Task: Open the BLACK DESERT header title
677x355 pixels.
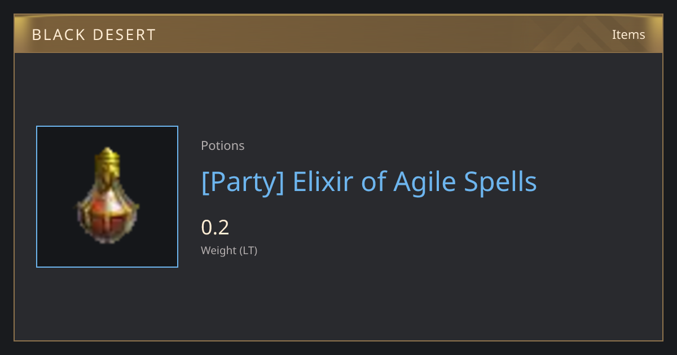Action: [94, 35]
